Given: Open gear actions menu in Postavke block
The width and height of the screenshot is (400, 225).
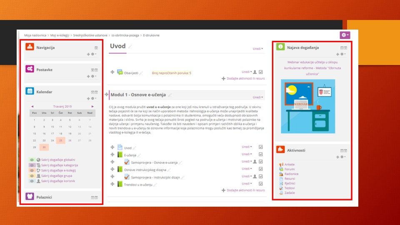Looking at the screenshot, I should pyautogui.click(x=94, y=76).
